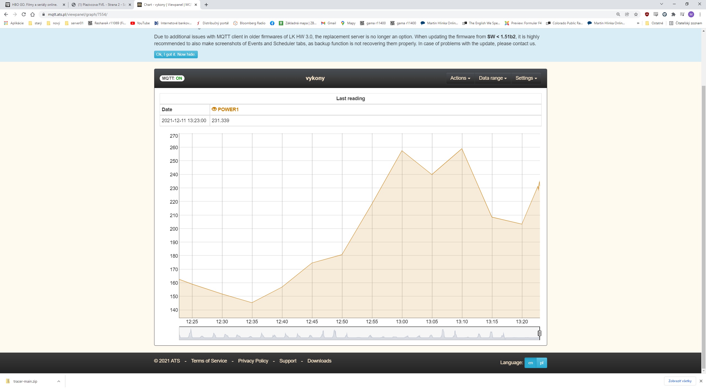The image size is (706, 389).
Task: Open the Terms of Service link
Action: click(209, 361)
